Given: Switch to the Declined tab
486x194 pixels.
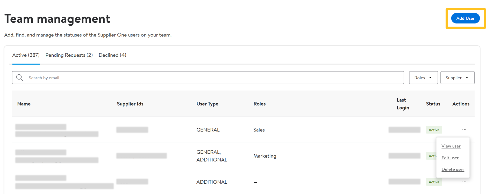Looking at the screenshot, I should click(112, 55).
